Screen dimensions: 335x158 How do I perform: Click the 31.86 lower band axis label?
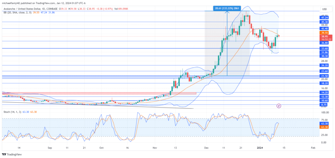click(325, 52)
